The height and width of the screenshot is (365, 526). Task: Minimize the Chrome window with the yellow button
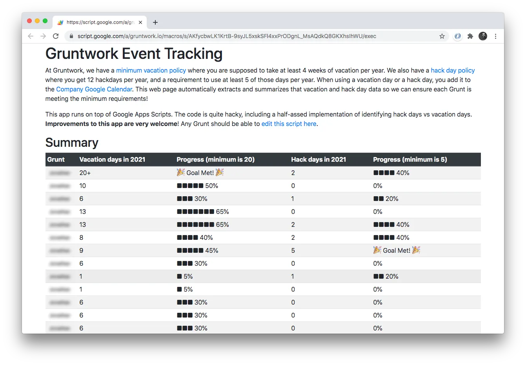[37, 21]
